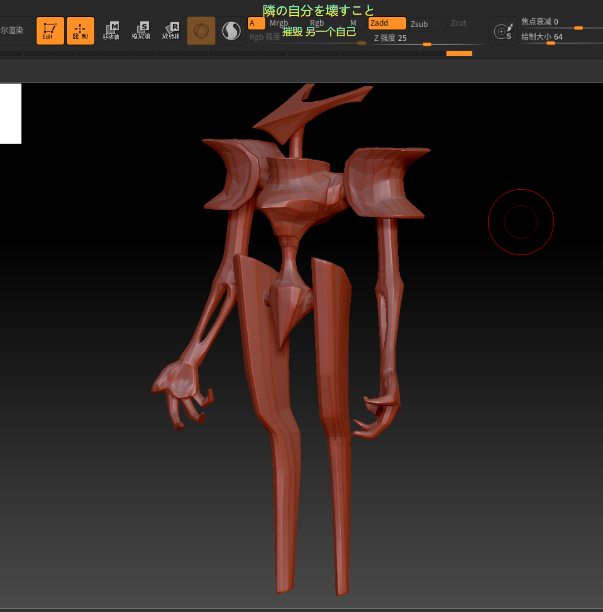This screenshot has width=603, height=612.
Task: Toggle the A button beside Mrgb
Action: 256,23
